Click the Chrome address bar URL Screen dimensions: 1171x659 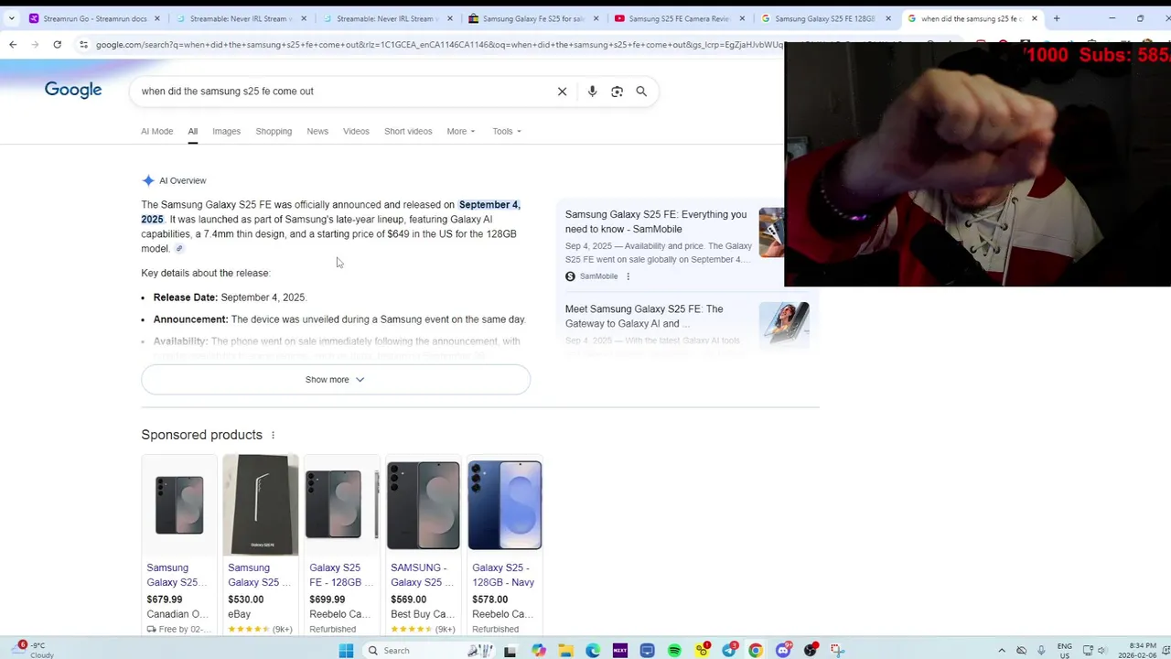click(439, 44)
